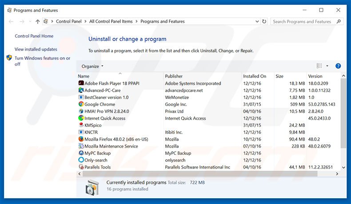Open the Organize dropdown menu
351x204 pixels.
(92, 66)
